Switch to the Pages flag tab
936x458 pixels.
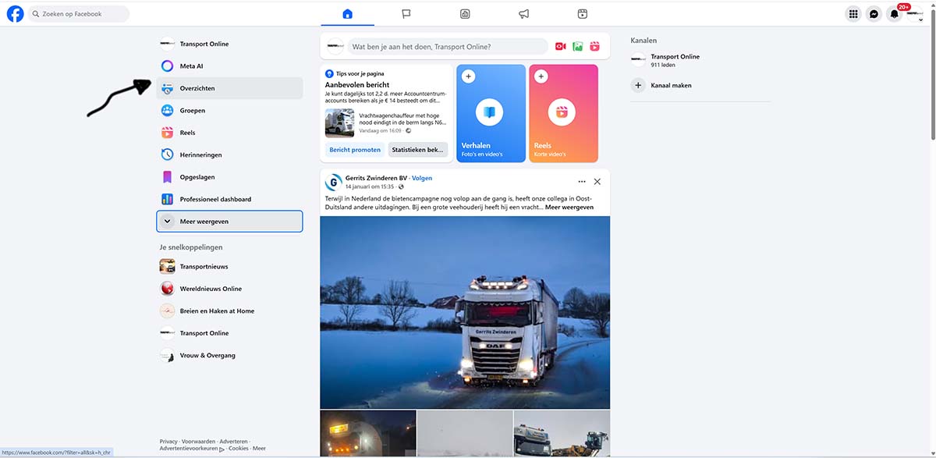(x=406, y=14)
